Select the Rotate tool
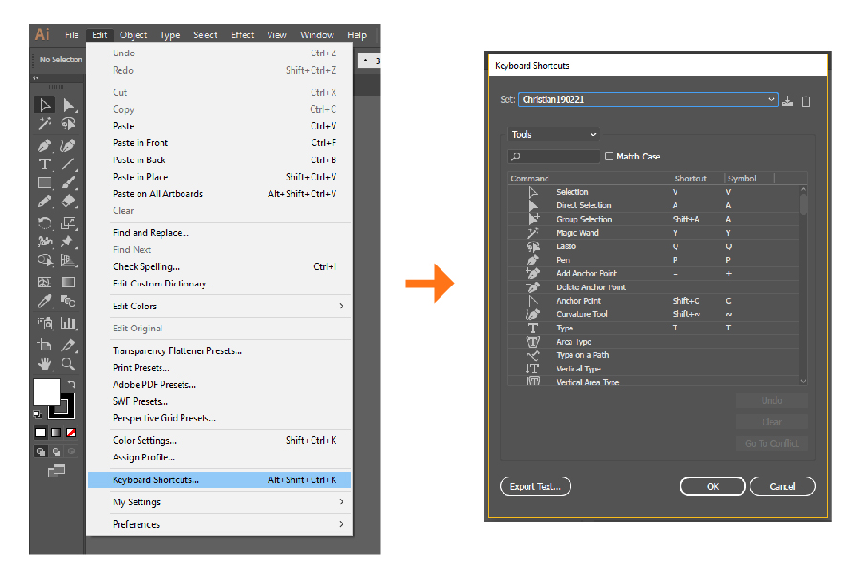860x573 pixels. click(44, 223)
